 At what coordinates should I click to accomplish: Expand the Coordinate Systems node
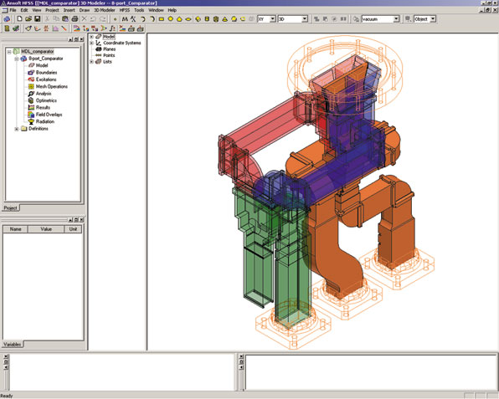pos(91,43)
